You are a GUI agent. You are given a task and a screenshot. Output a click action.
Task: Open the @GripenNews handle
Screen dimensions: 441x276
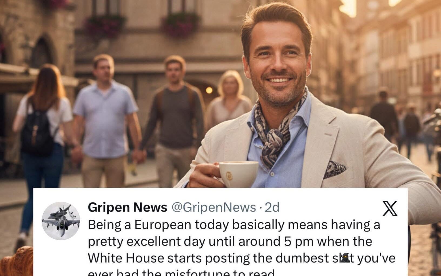(x=214, y=207)
